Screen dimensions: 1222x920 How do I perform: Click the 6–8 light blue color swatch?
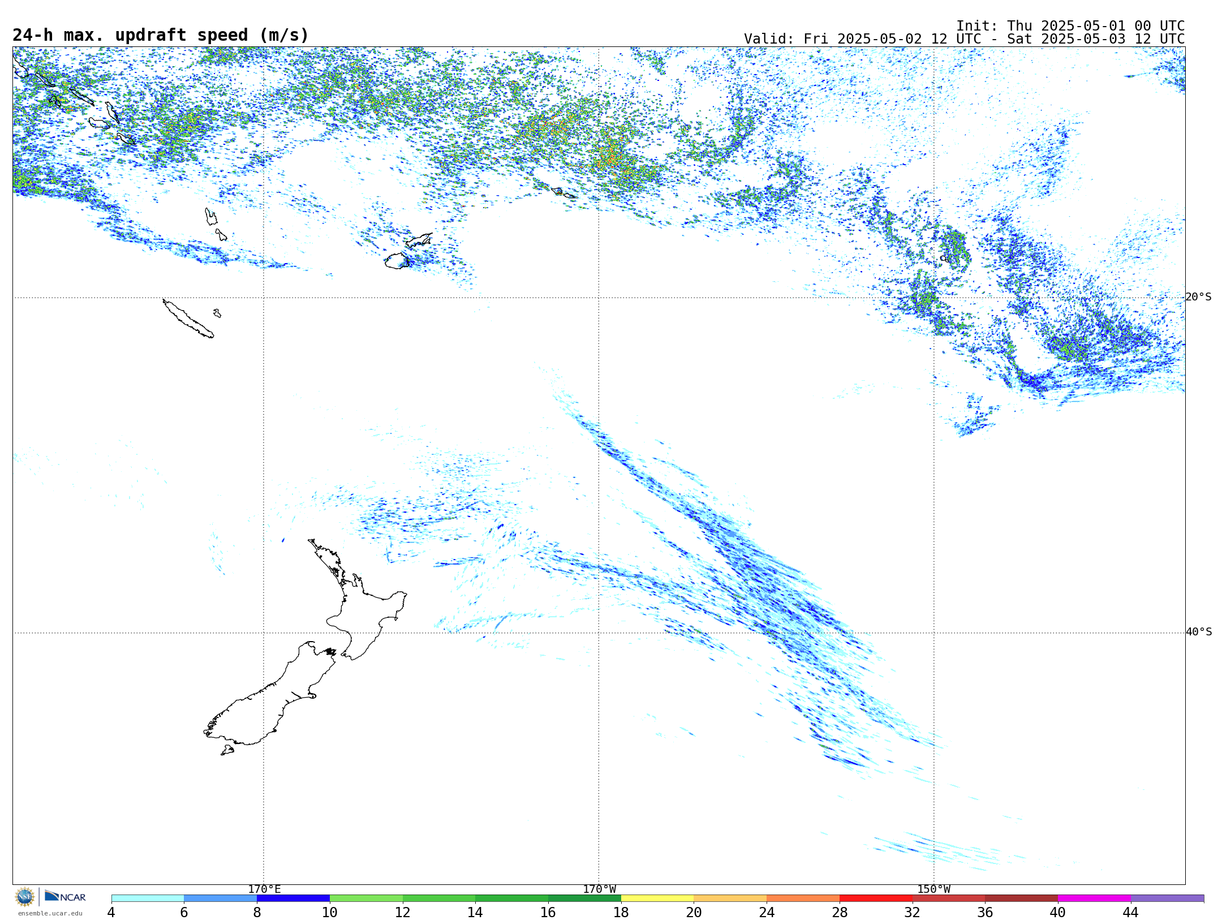pos(221,898)
